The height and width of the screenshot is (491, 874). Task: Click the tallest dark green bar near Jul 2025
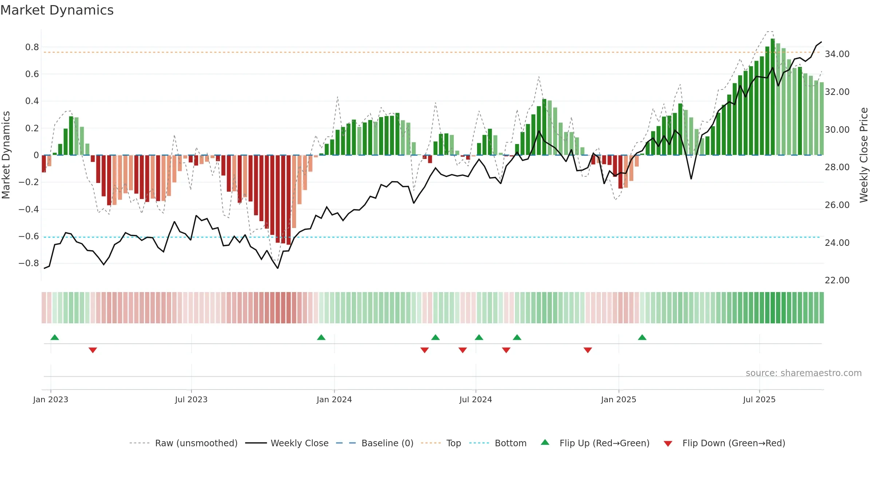tap(772, 97)
